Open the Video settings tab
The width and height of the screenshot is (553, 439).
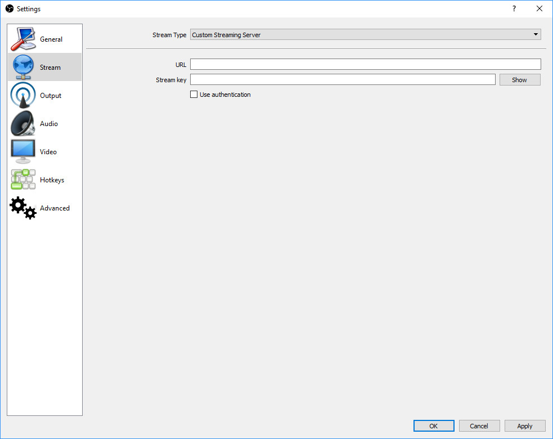pyautogui.click(x=45, y=152)
